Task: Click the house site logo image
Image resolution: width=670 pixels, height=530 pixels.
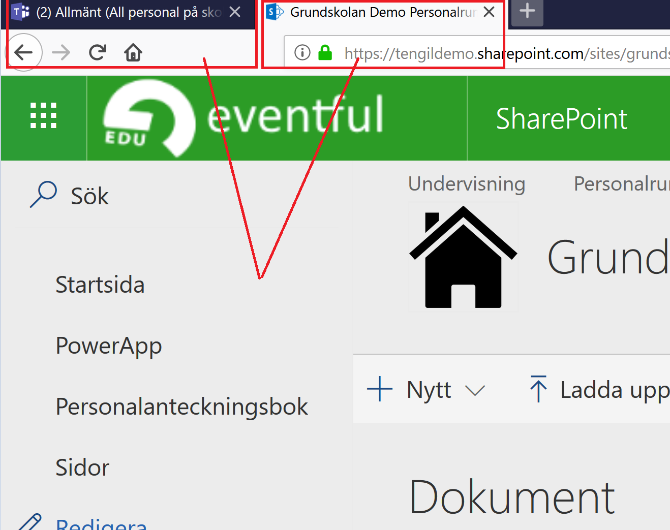Action: tap(463, 257)
